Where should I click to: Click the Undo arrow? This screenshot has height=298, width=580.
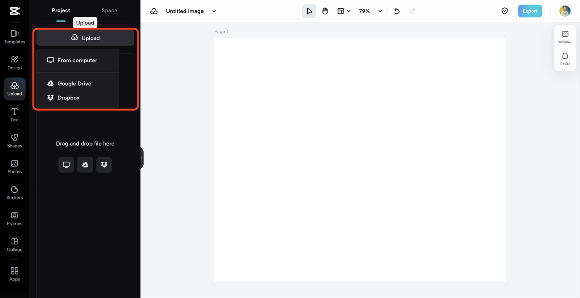(397, 11)
